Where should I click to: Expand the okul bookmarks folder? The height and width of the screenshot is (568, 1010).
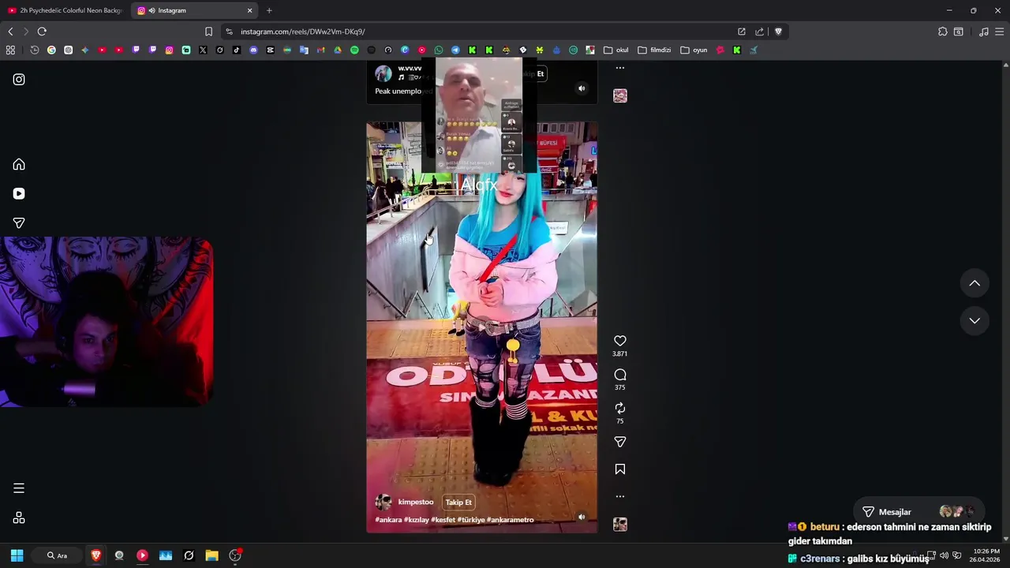tap(616, 50)
